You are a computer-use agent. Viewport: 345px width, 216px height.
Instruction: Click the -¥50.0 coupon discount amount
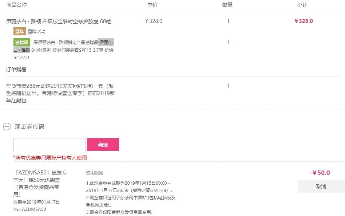coord(320,173)
